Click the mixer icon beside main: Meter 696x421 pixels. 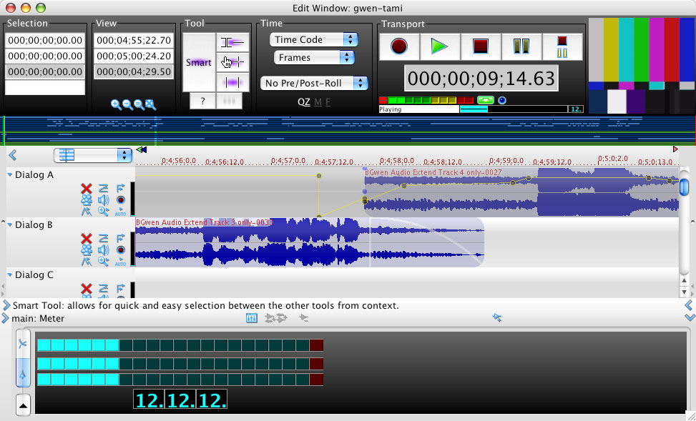pyautogui.click(x=252, y=317)
